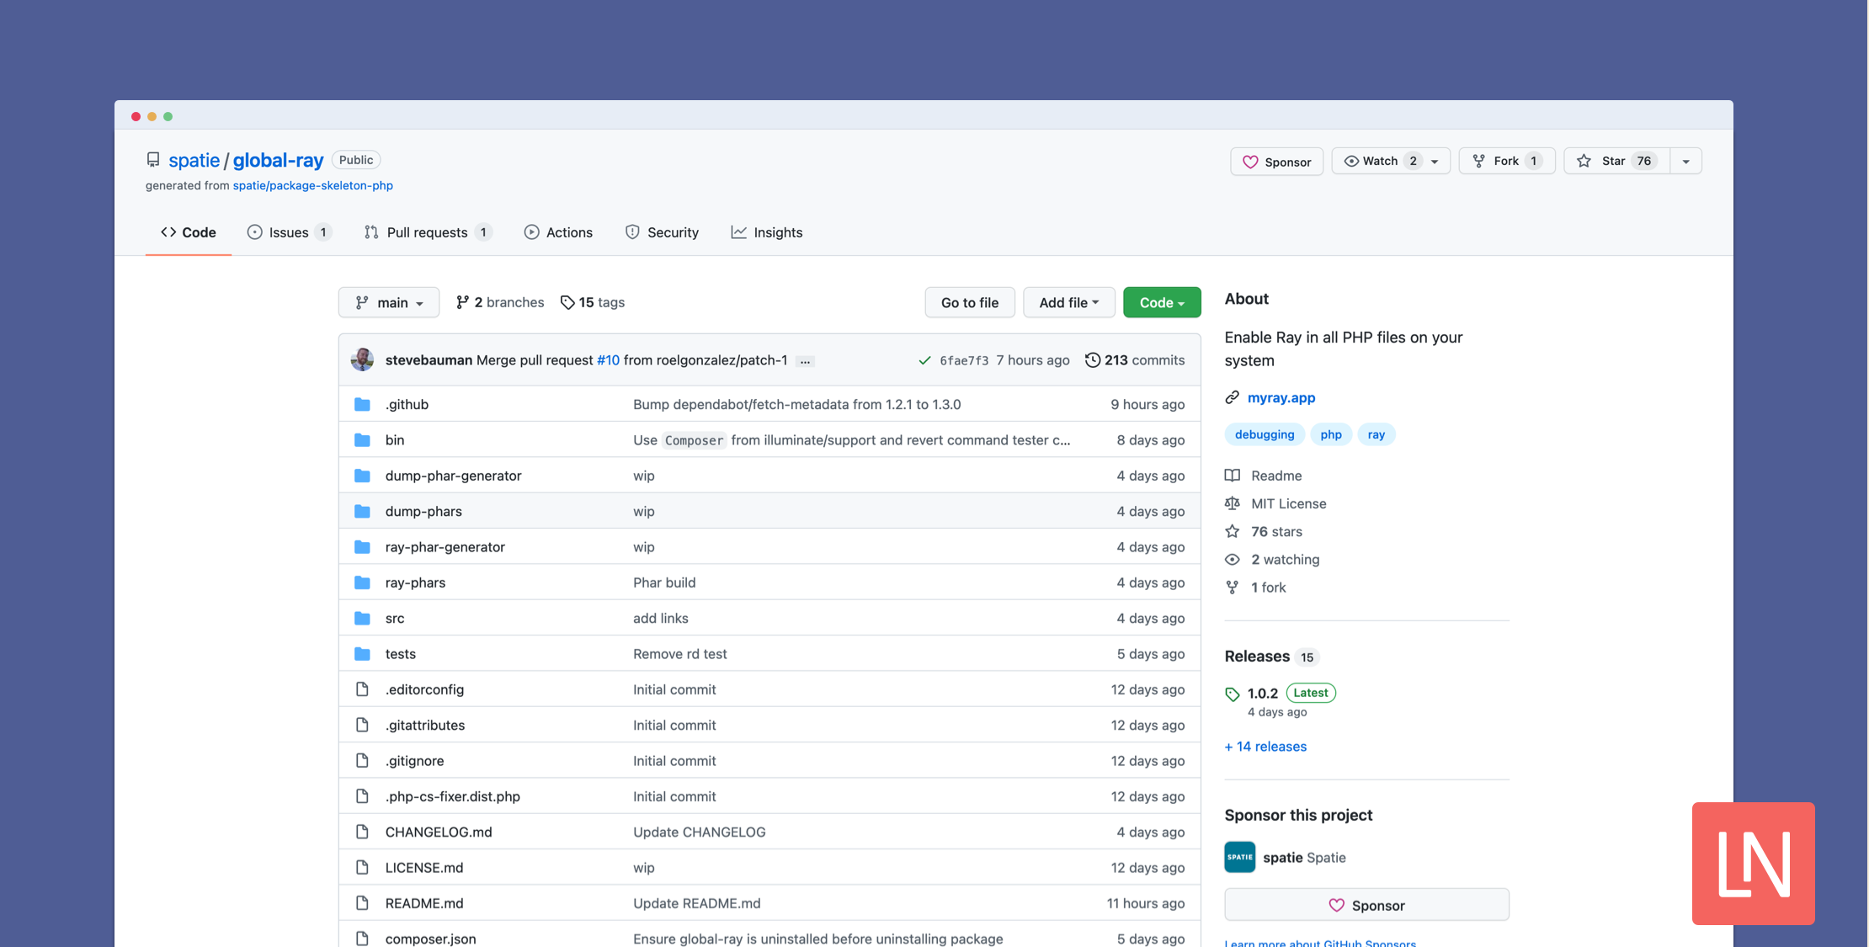Click the release tag icon beside 1.0.2

(x=1233, y=694)
